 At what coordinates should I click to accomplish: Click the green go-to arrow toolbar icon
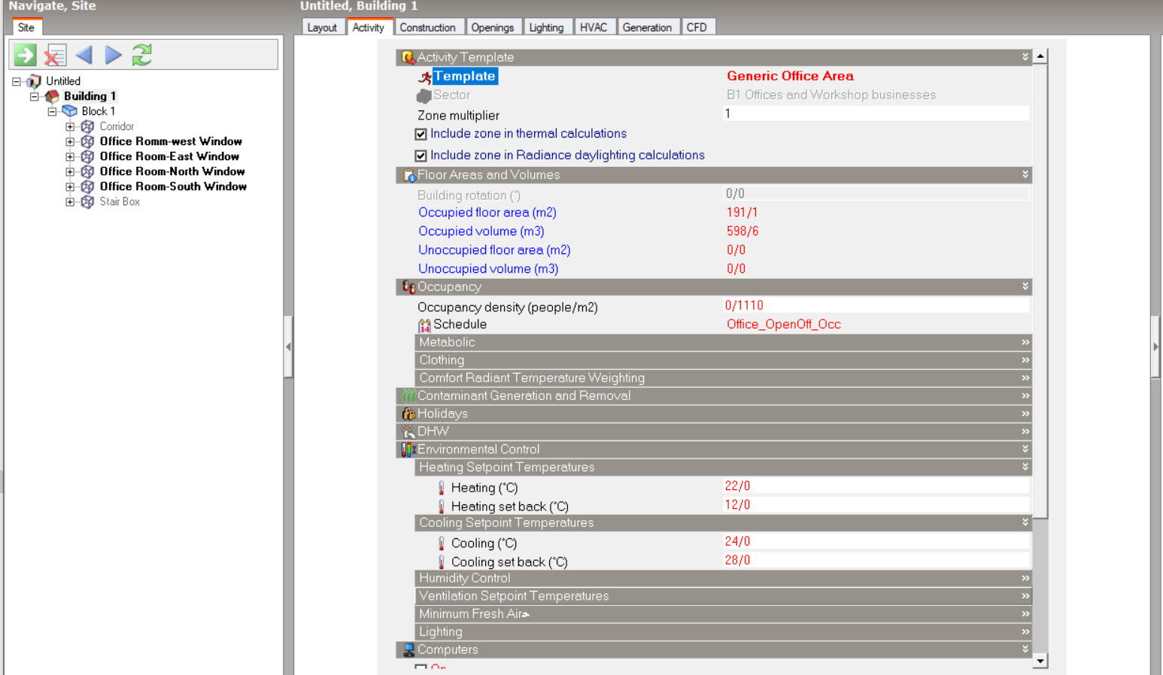(25, 55)
